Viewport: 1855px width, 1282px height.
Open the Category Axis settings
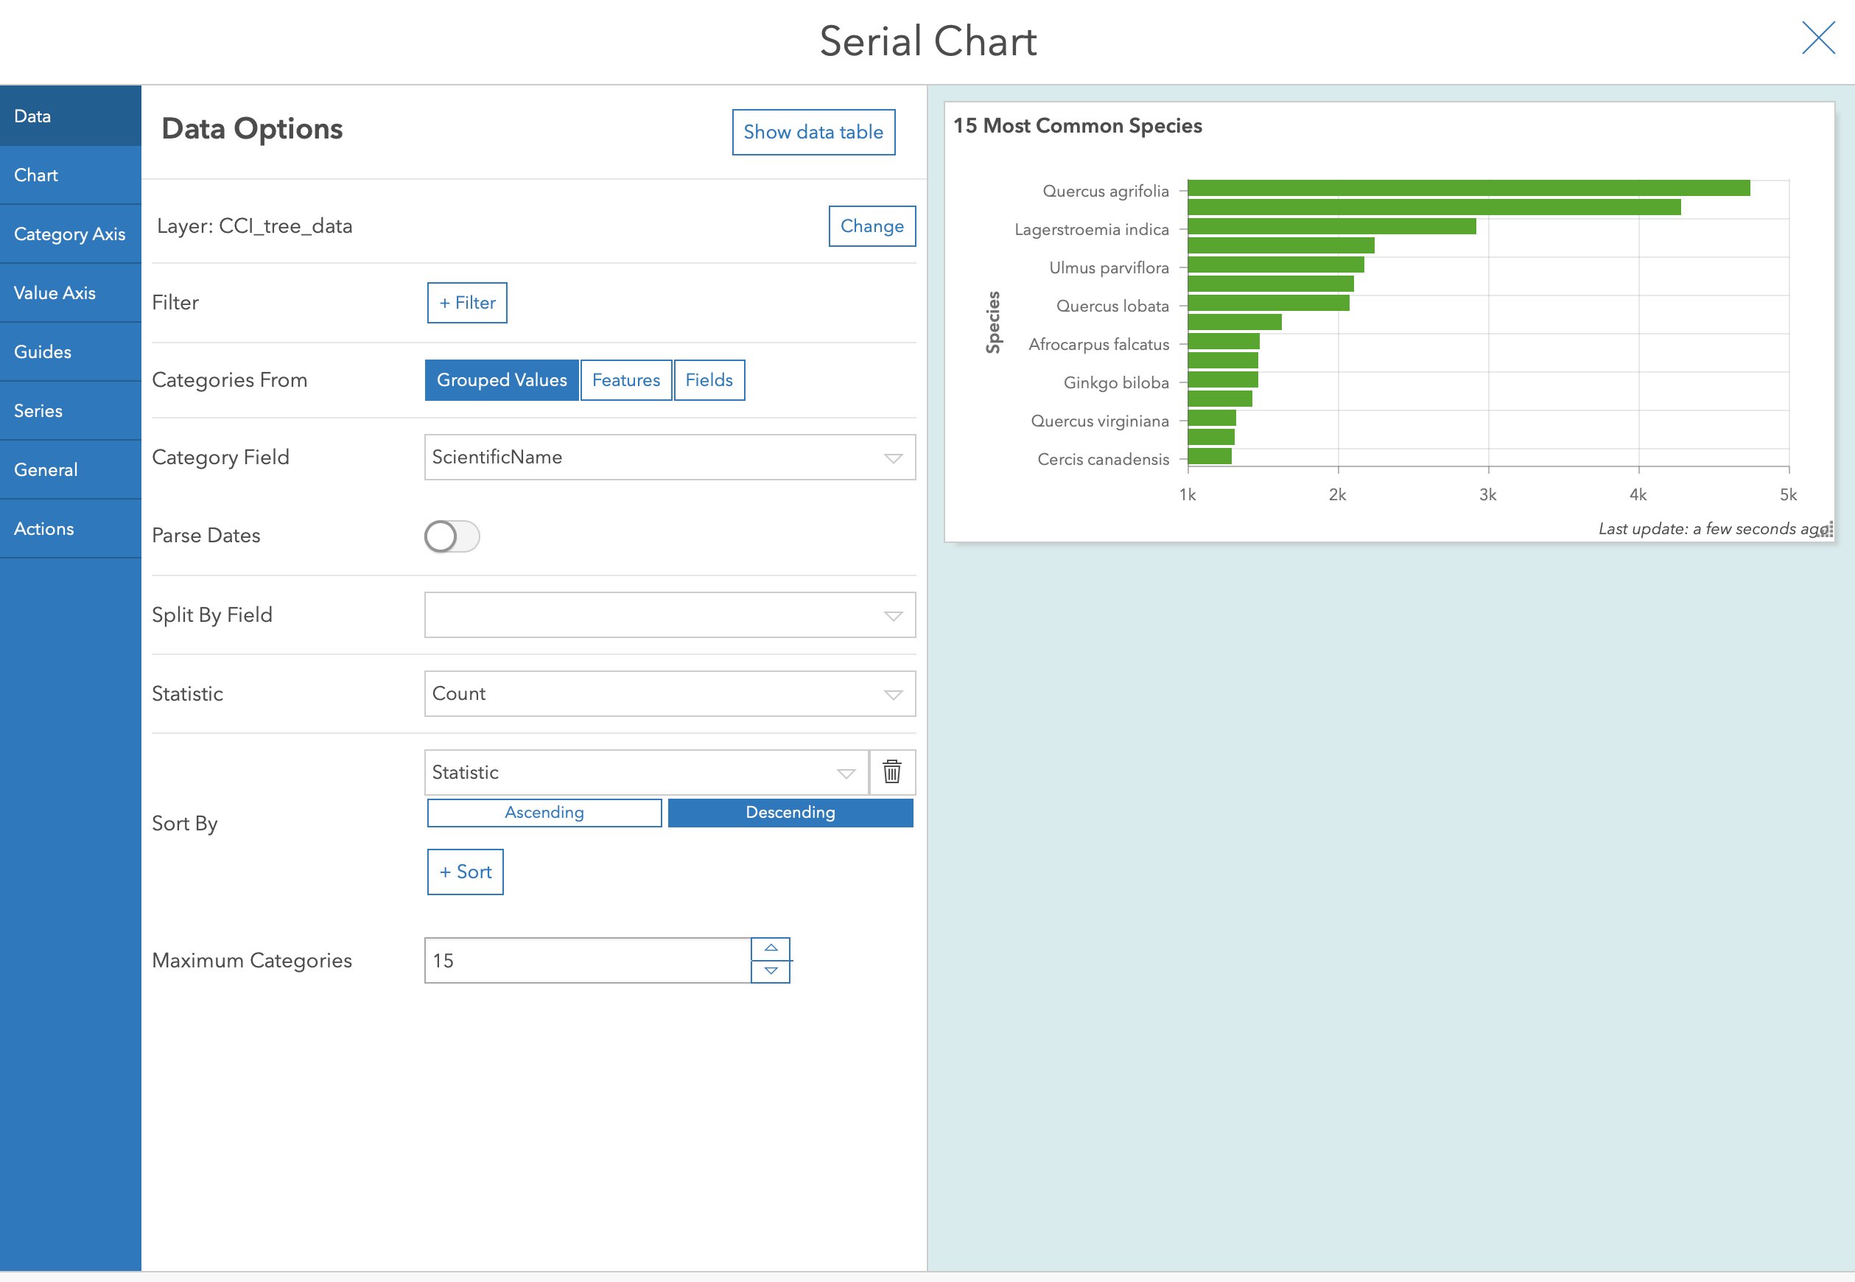69,234
